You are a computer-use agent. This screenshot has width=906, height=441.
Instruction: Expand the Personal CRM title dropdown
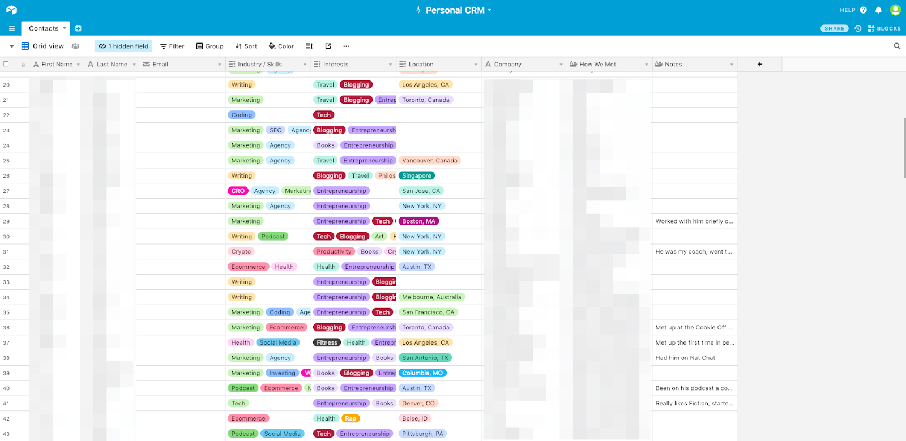[490, 10]
